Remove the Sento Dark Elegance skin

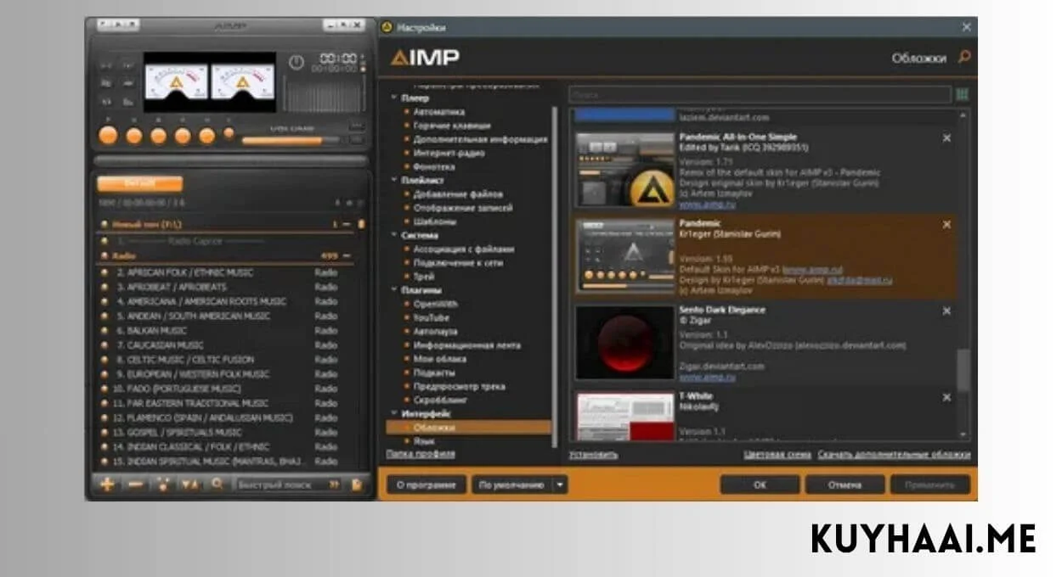coord(946,311)
